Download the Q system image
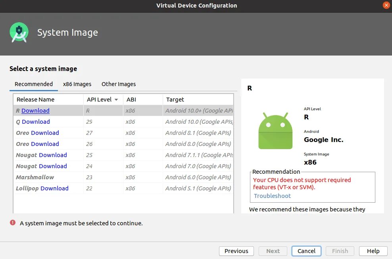Viewport: 392px width, 259px height. [x=36, y=122]
